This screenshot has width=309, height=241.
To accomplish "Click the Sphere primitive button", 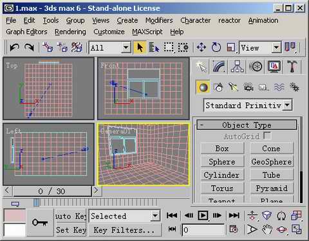I will (x=222, y=162).
